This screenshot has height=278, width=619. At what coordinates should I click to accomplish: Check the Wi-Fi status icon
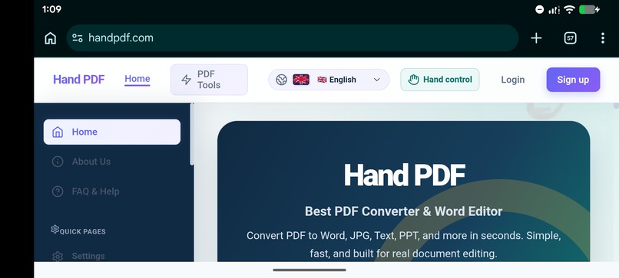pos(569,9)
